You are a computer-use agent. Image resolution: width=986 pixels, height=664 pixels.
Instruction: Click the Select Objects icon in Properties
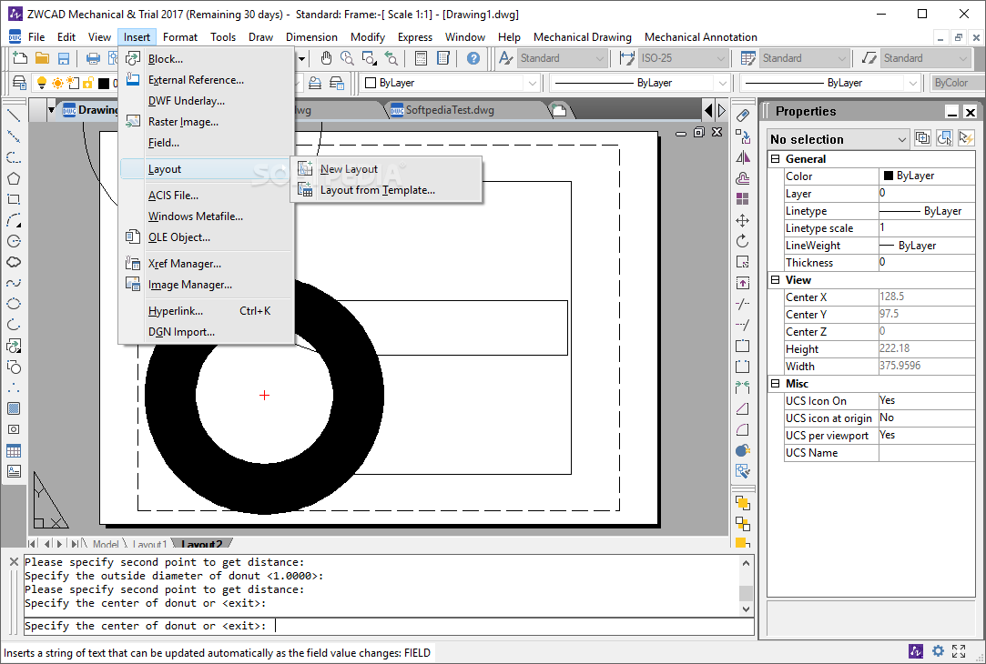(x=944, y=138)
